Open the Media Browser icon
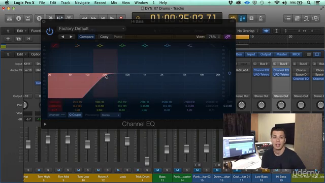Image resolution: width=325 pixels, height=183 pixels. click(x=315, y=18)
